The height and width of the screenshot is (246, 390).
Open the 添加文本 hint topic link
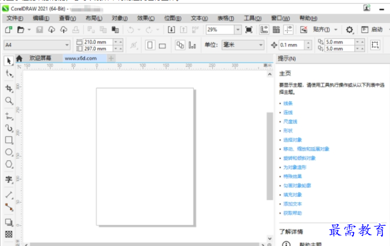point(293,204)
